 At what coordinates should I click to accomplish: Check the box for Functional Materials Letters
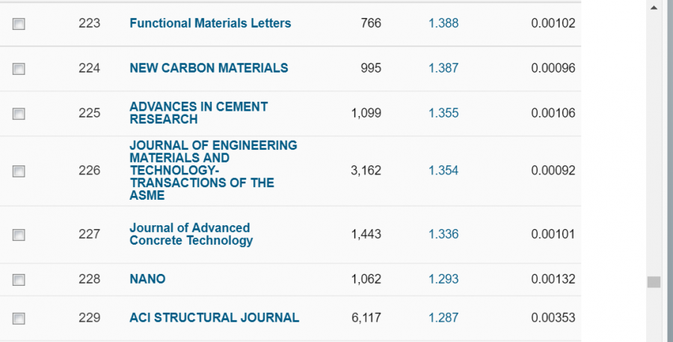19,24
